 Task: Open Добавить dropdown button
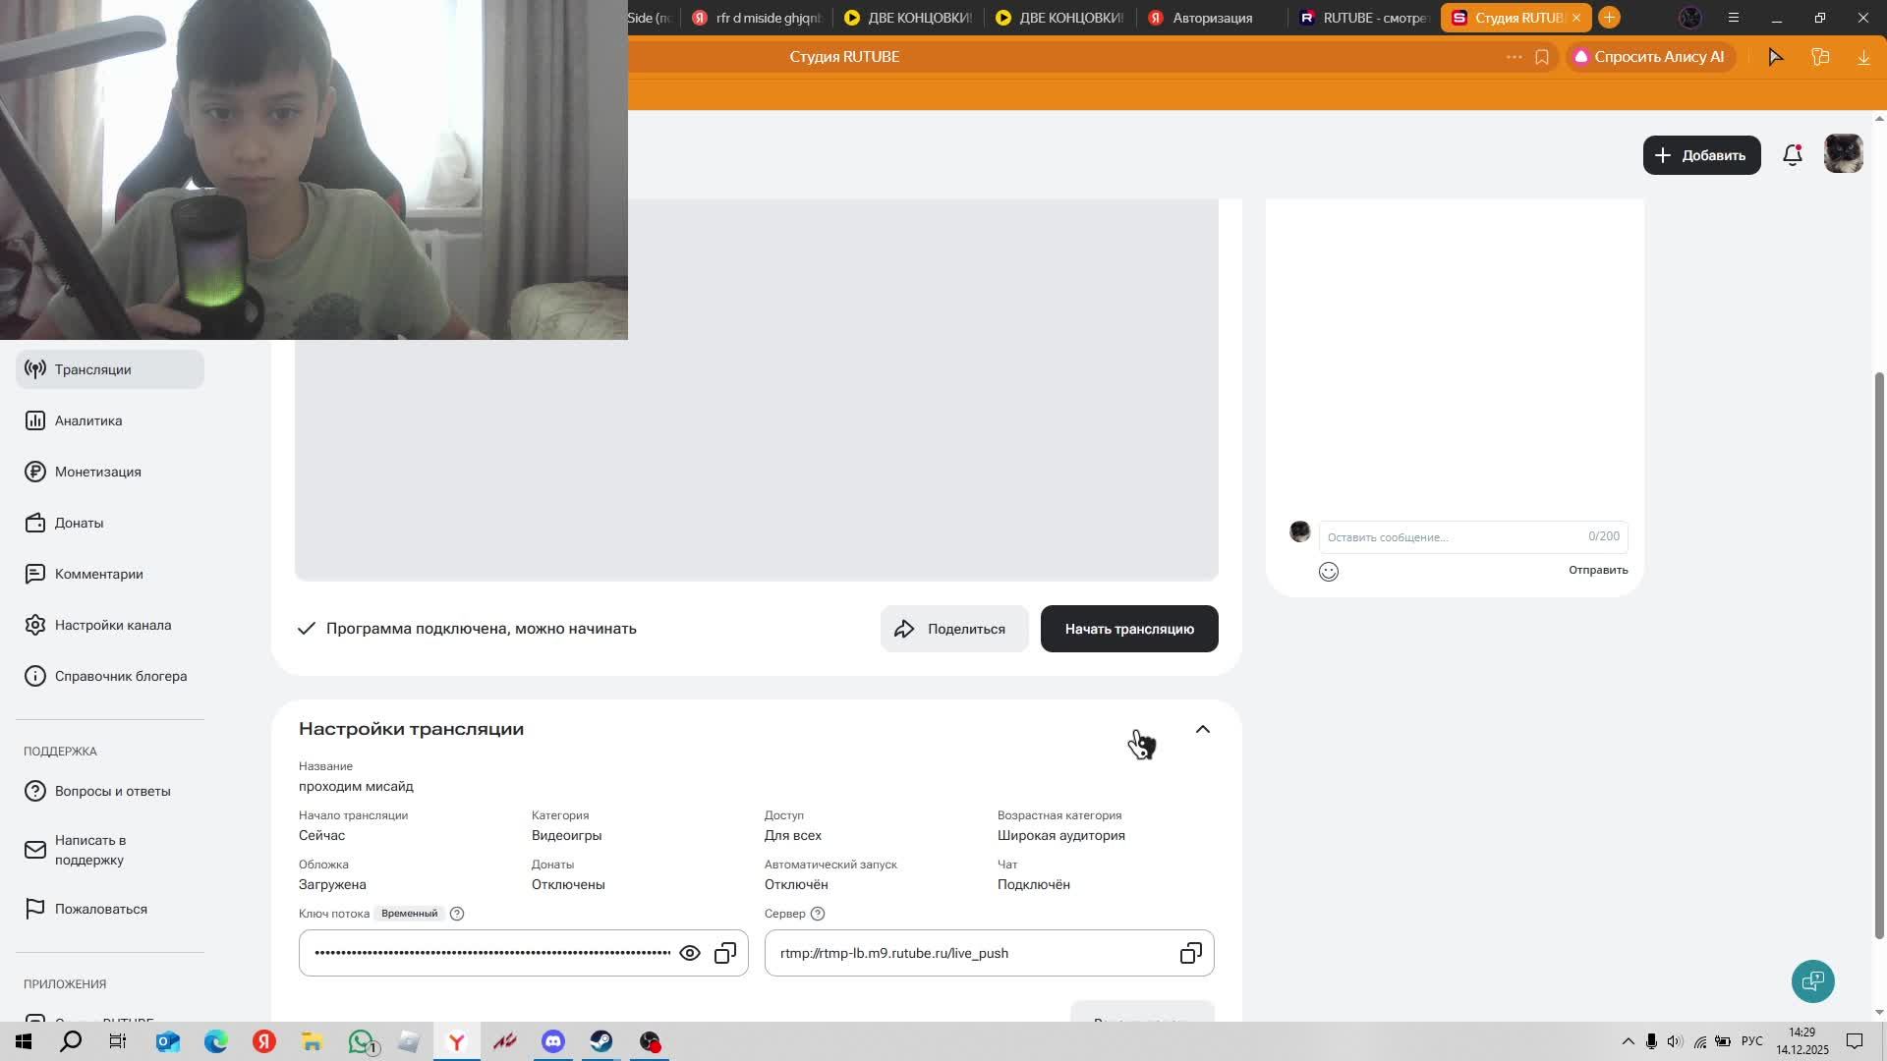1701,155
